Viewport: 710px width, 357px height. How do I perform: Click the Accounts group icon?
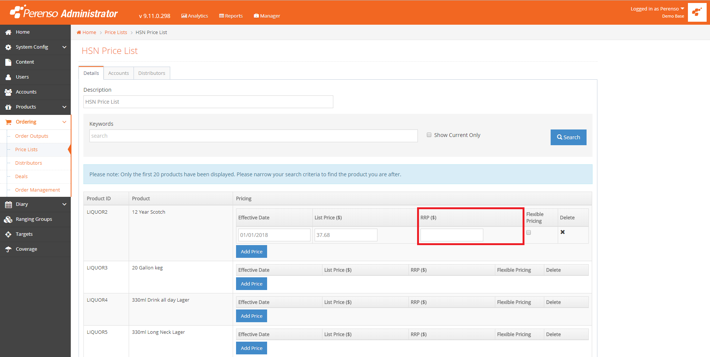(8, 92)
